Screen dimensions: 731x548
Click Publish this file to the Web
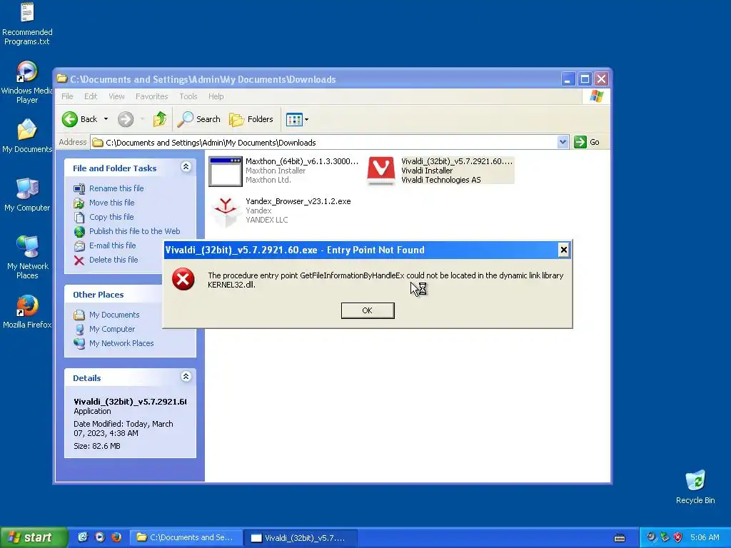(x=135, y=231)
